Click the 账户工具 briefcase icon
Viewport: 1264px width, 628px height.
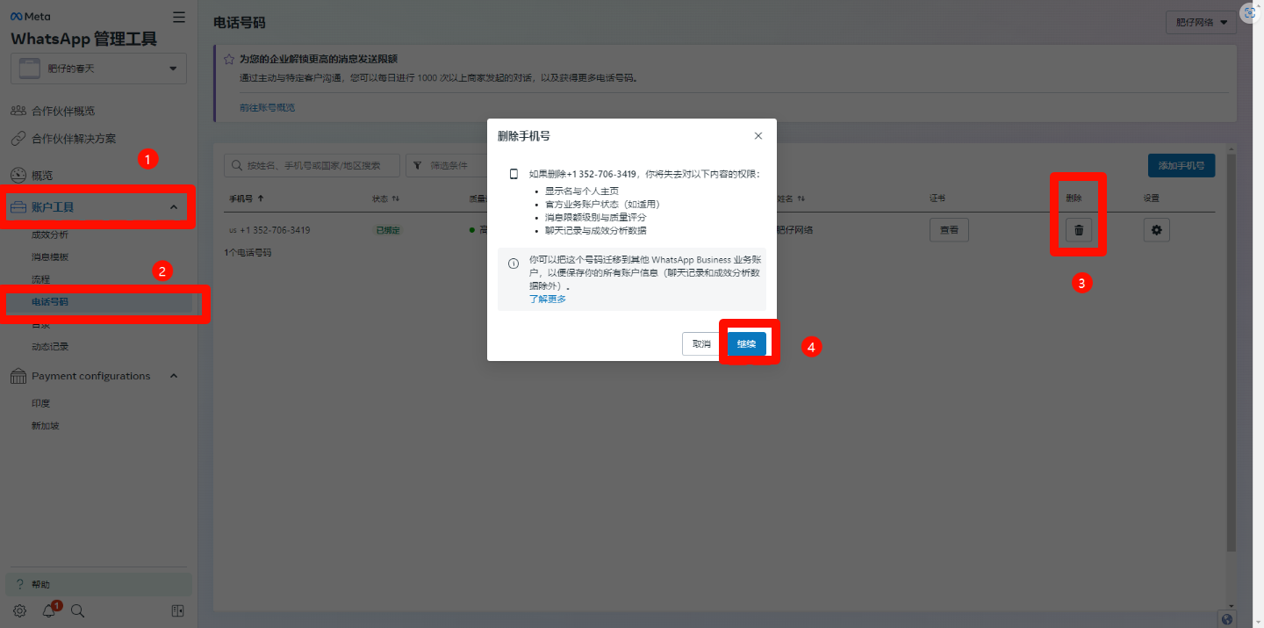[18, 207]
